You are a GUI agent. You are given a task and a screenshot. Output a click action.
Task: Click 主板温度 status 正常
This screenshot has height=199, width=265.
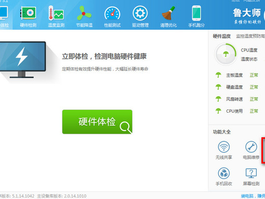coord(254,75)
